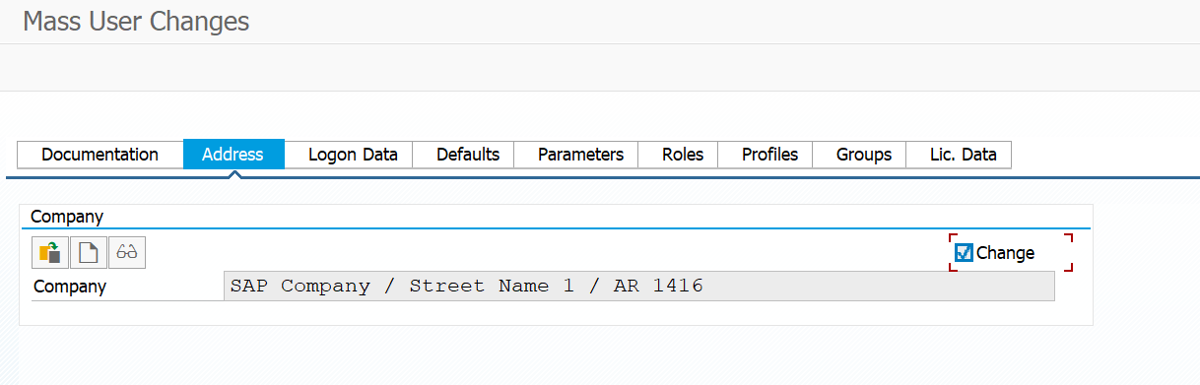Select the Address tab
Viewport: 1200px width, 385px height.
pyautogui.click(x=233, y=155)
